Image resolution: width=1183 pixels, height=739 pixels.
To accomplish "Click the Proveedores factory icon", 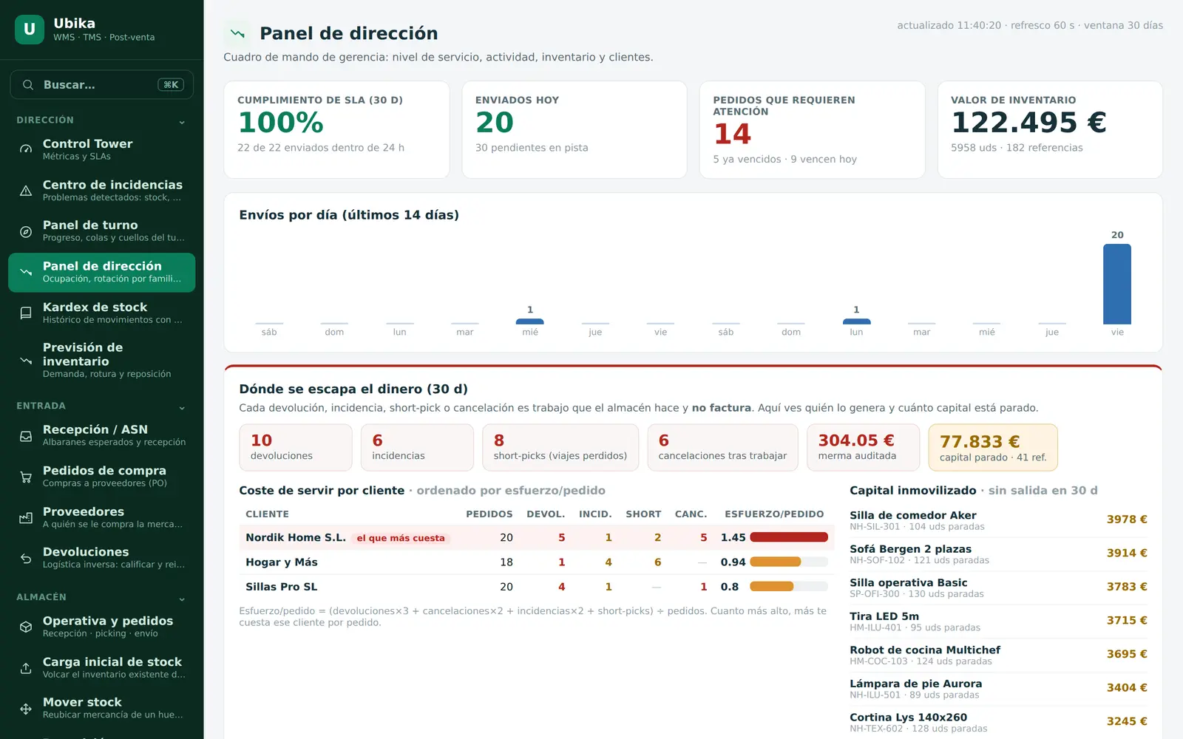I will click(26, 518).
